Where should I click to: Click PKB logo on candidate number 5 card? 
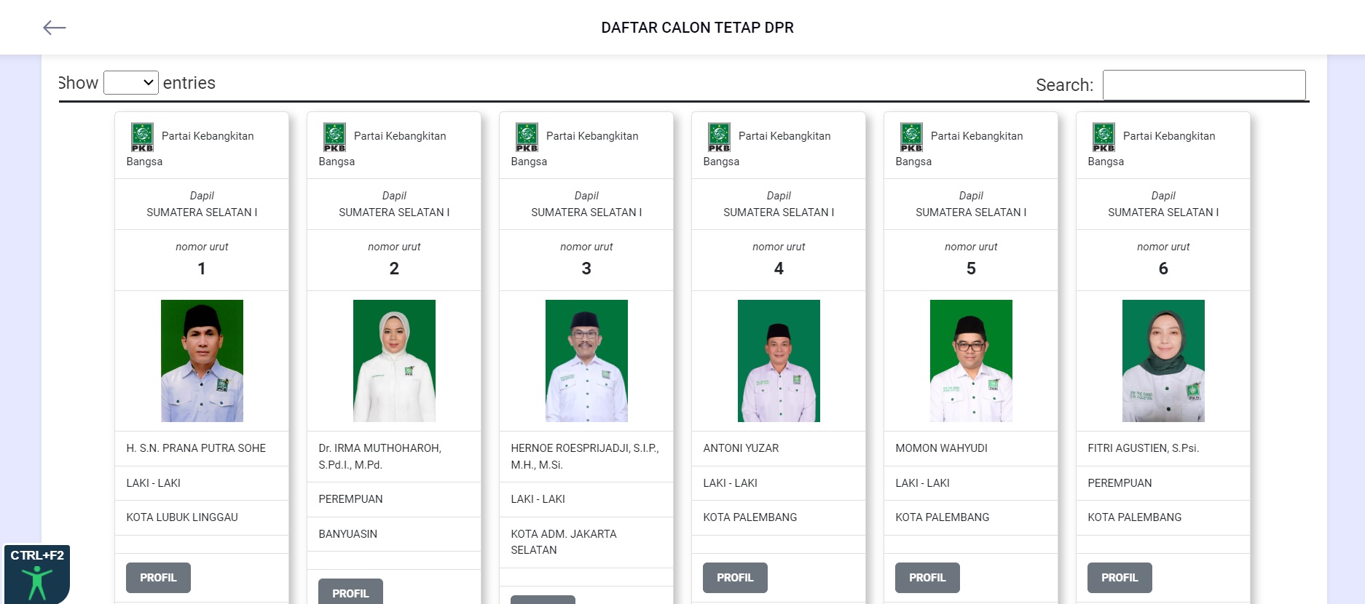(x=911, y=137)
